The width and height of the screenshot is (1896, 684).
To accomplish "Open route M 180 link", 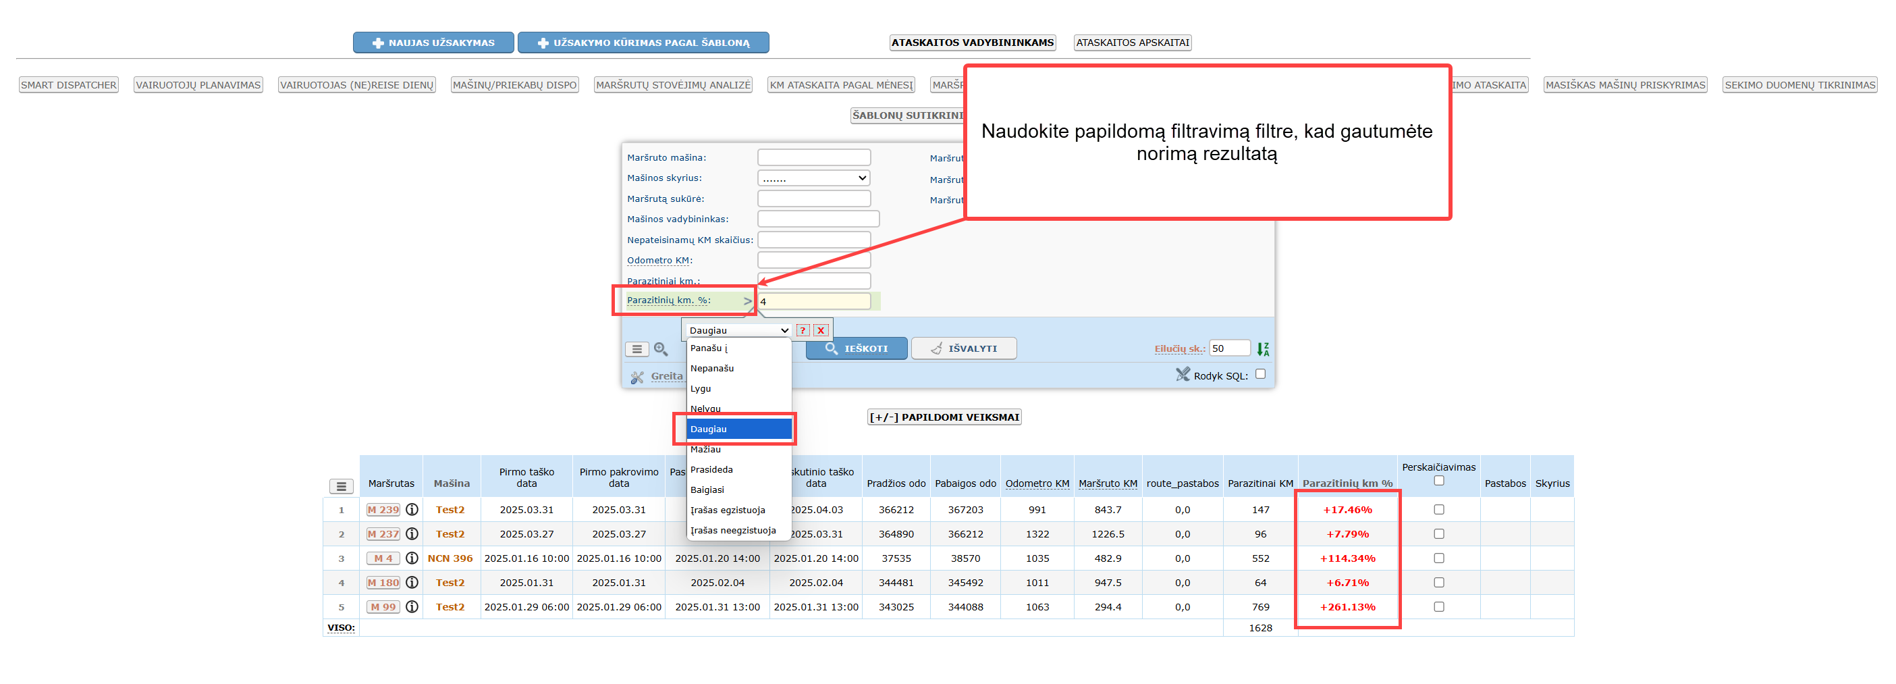I will 383,583.
